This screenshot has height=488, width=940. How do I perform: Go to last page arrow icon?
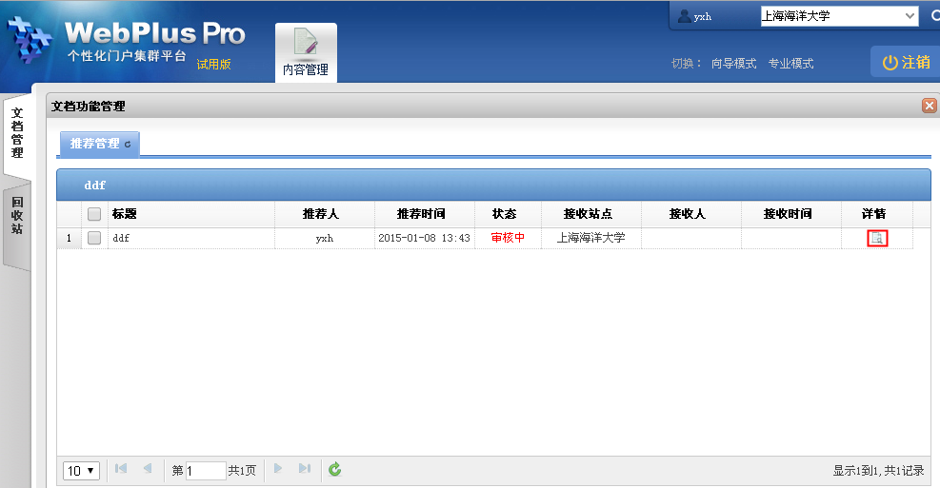305,469
